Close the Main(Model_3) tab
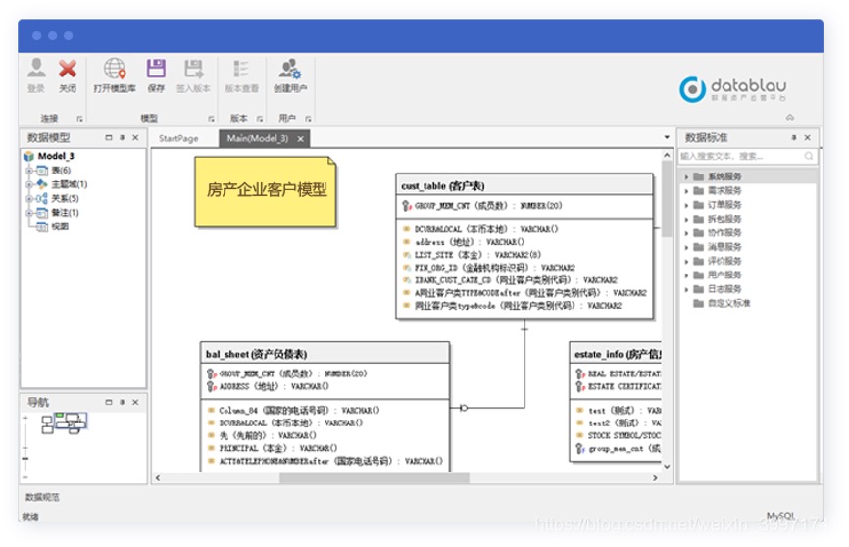Image resolution: width=849 pixels, height=547 pixels. [x=301, y=139]
